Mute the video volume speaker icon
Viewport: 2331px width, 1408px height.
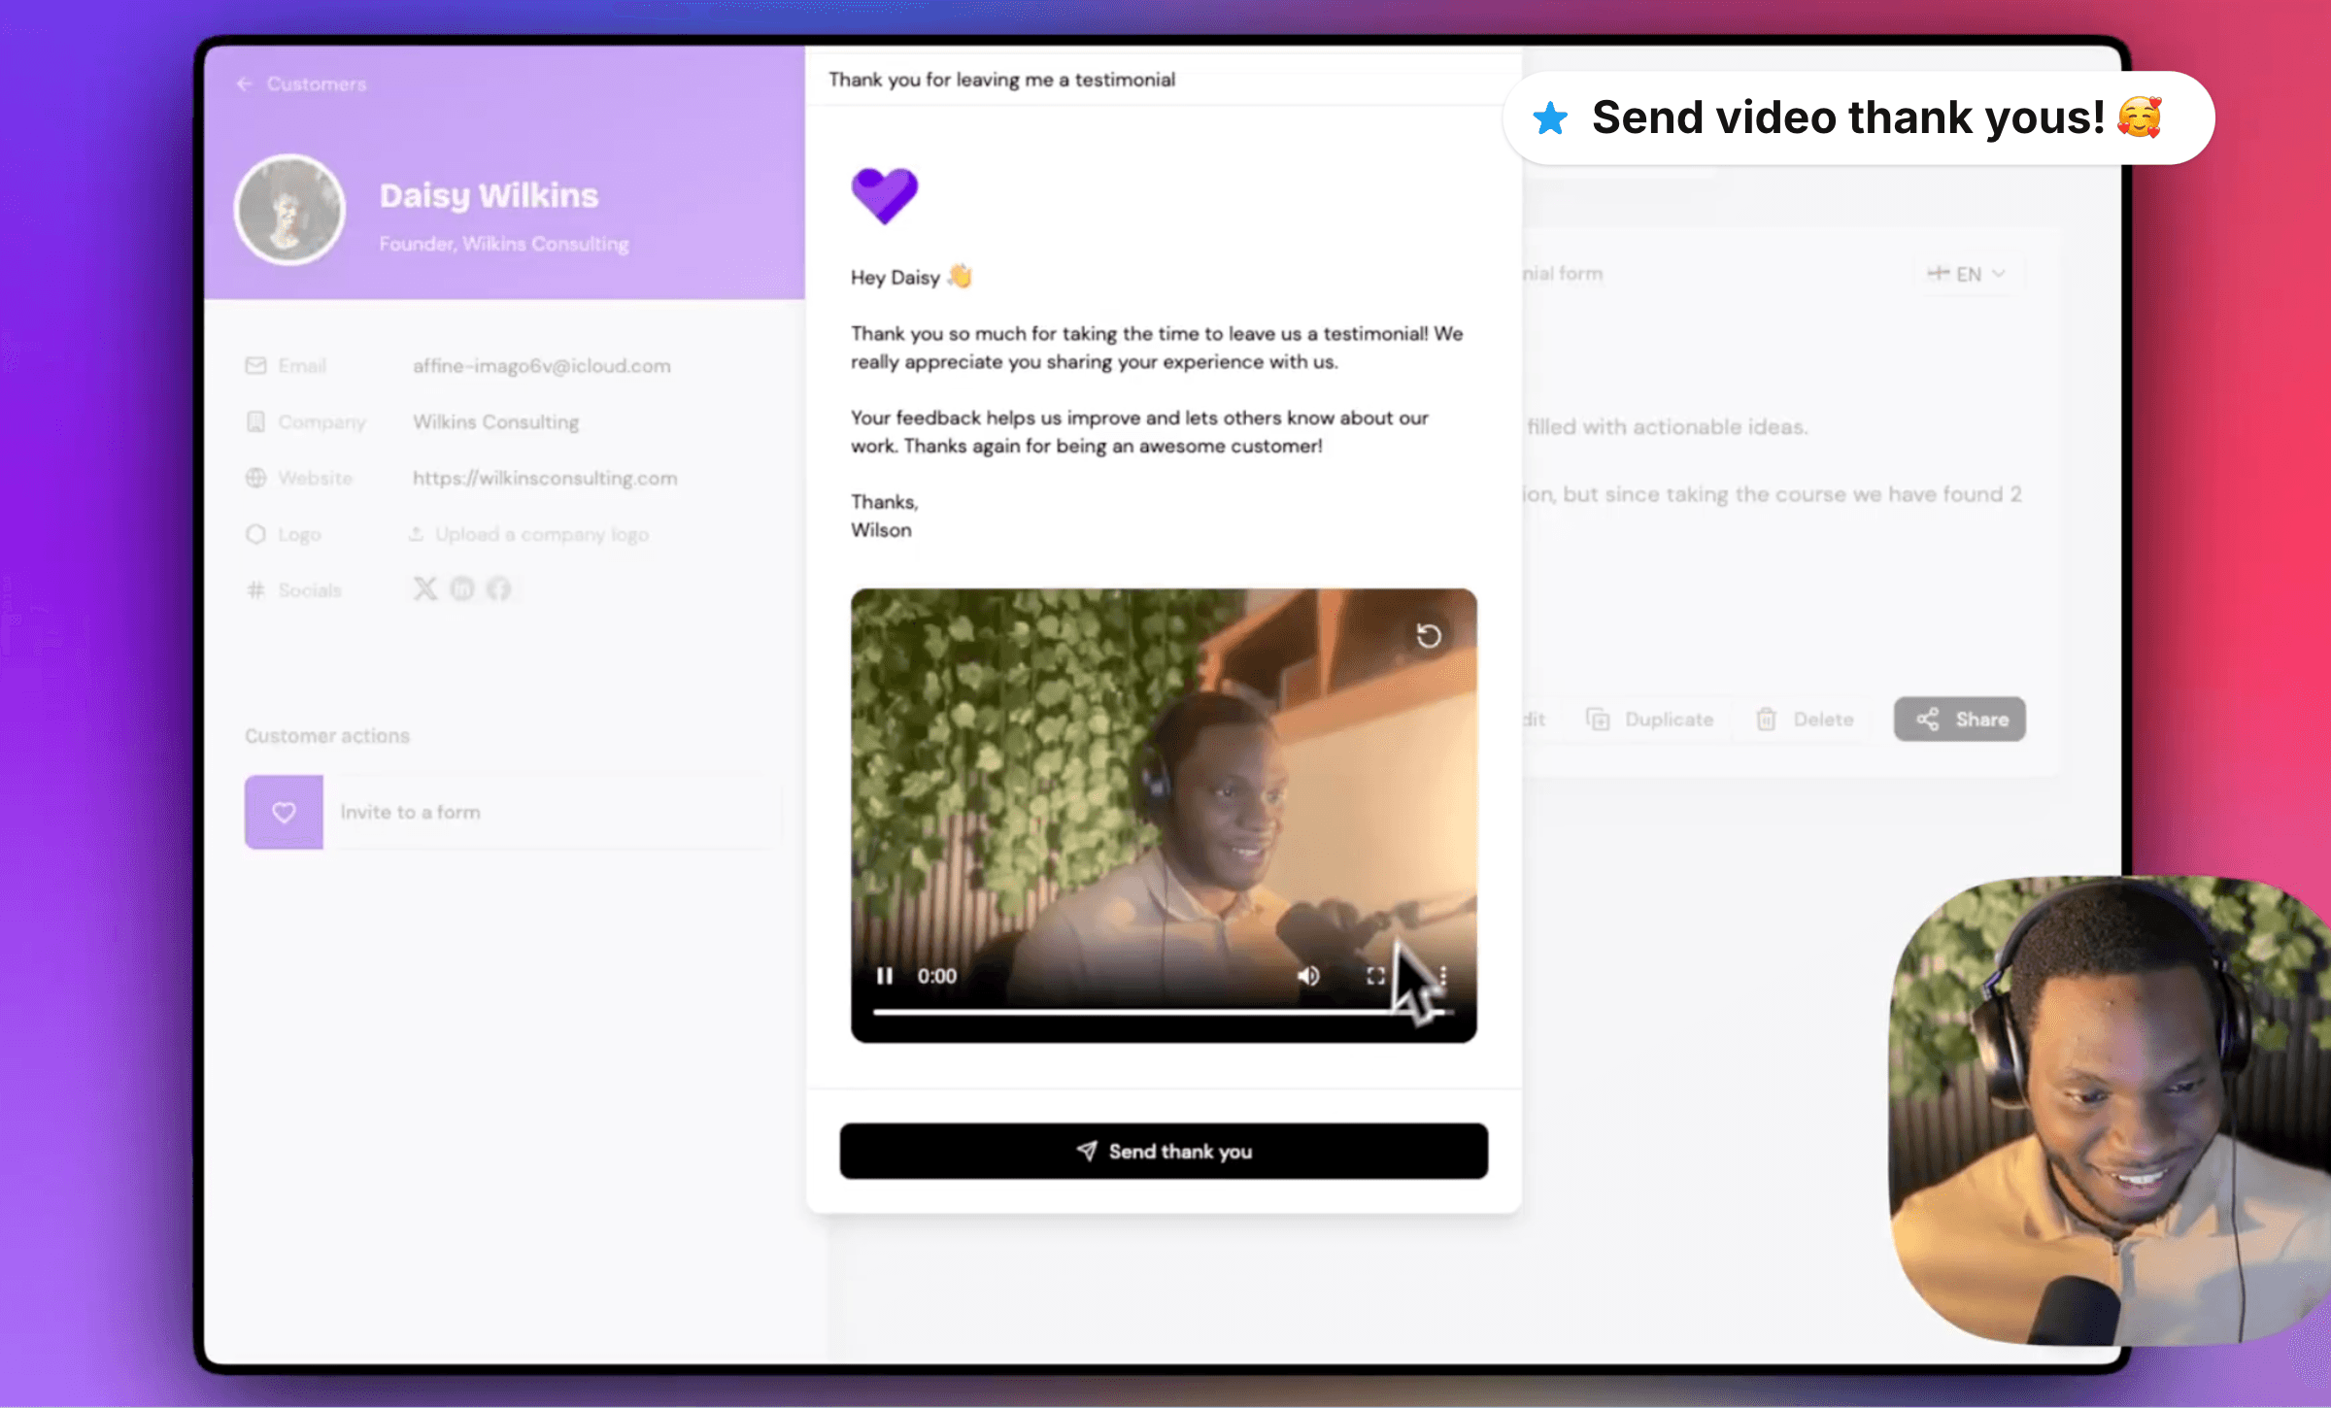point(1309,976)
